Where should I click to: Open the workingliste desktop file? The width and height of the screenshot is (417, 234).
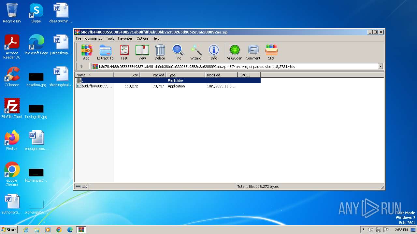click(36, 206)
